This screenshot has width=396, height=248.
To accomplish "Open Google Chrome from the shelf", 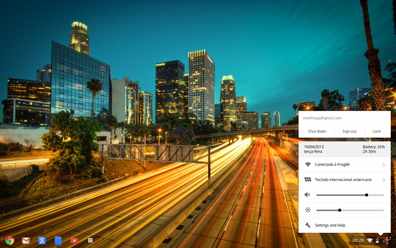I will click(10, 240).
